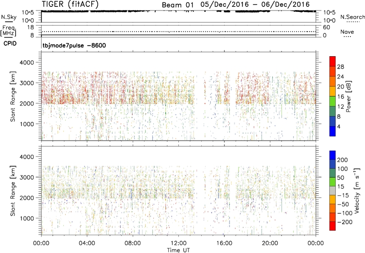Click the "50" label on velocity colorbar

pos(341,178)
